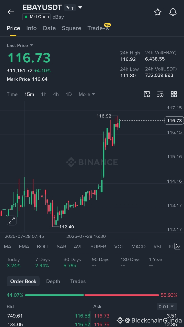Open the Trade-X tab
184x327 pixels.
(x=98, y=28)
